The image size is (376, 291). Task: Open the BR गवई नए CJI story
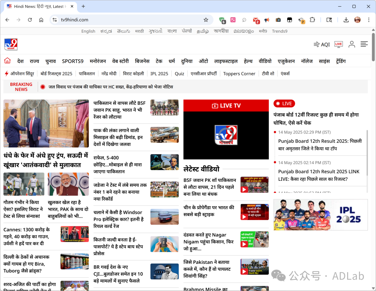tap(118, 274)
